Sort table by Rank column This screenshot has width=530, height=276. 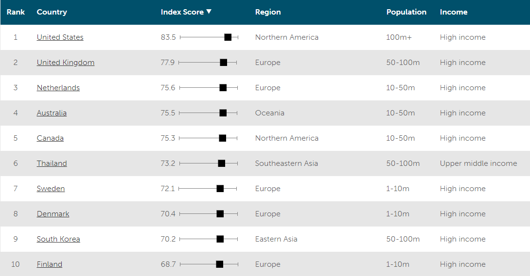pos(16,12)
